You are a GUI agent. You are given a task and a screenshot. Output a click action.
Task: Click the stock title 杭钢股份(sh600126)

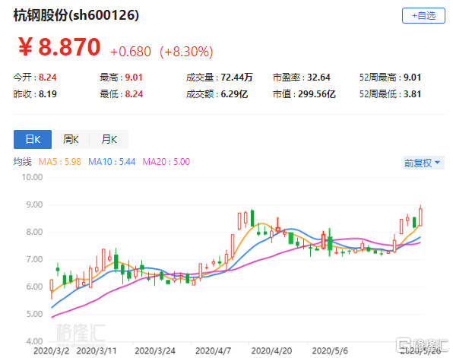[76, 15]
